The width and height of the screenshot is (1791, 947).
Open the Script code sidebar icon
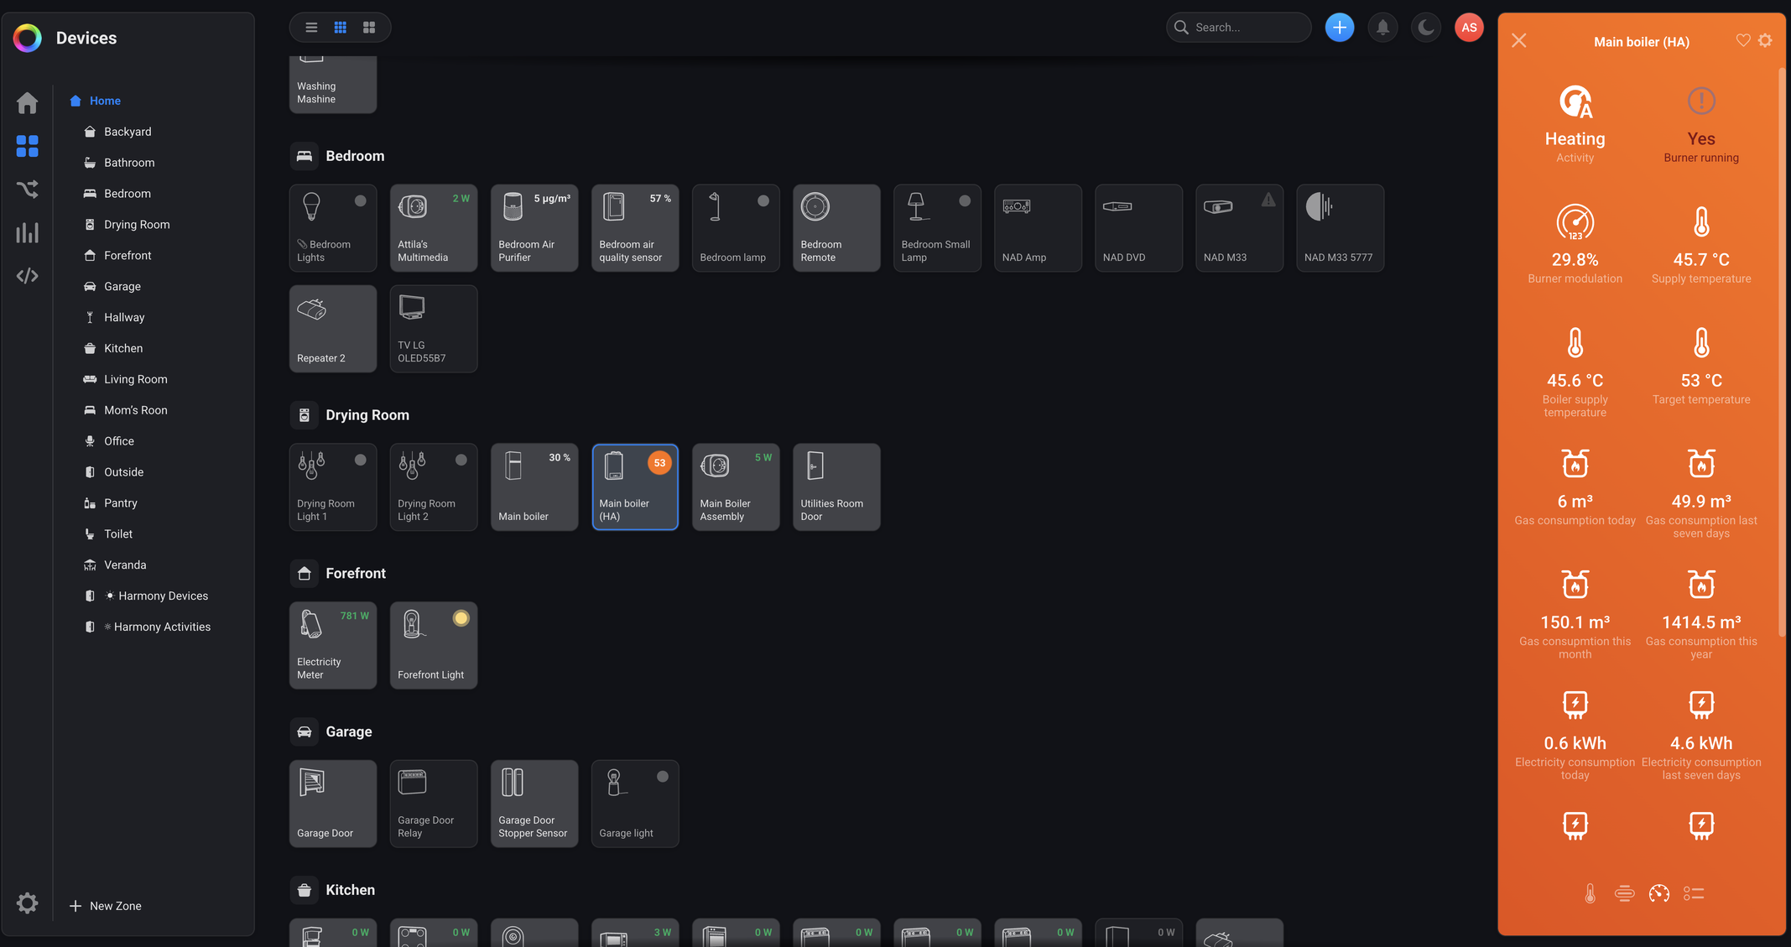click(27, 276)
